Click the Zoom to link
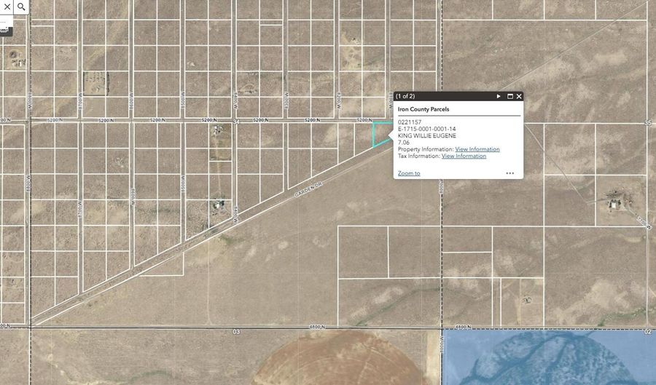 409,173
